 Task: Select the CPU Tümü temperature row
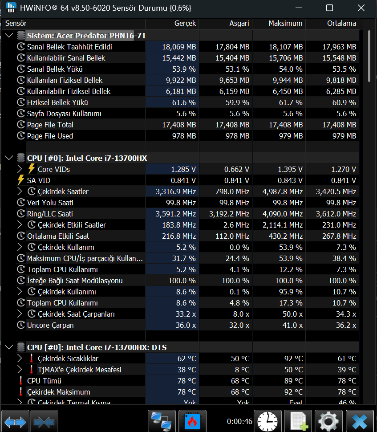[187, 381]
